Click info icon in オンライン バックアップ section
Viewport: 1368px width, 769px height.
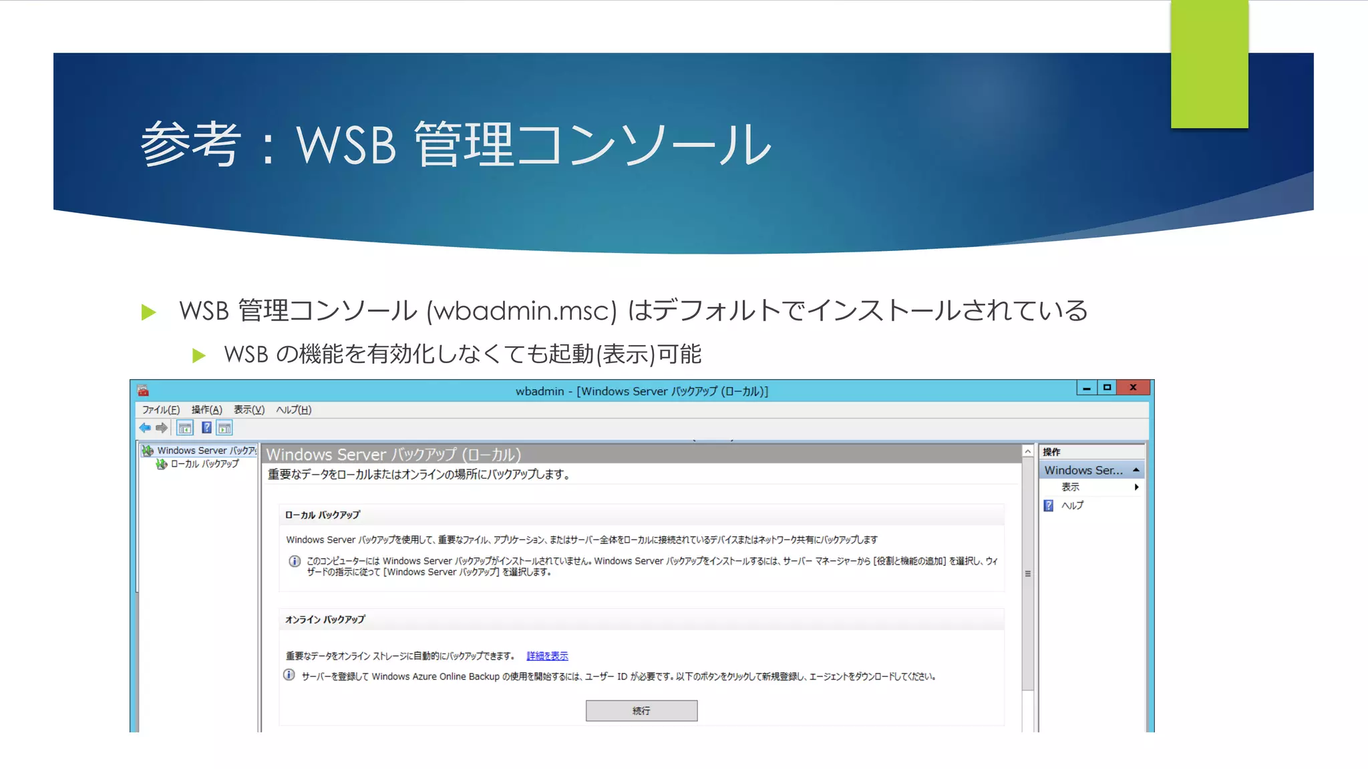(289, 675)
